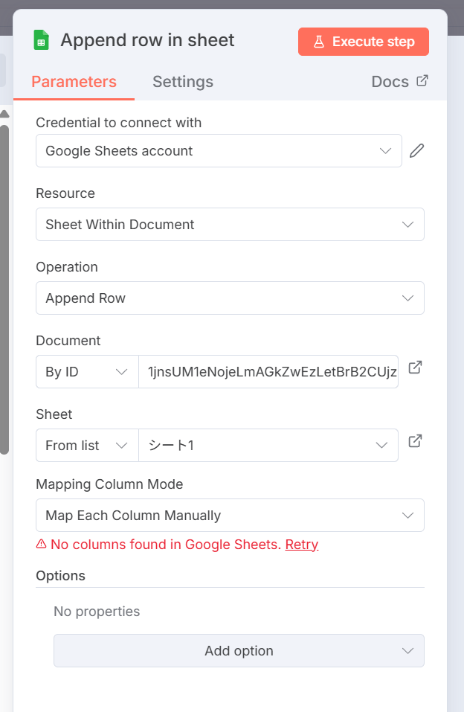
Task: Expand the Resource dropdown
Action: coord(230,225)
